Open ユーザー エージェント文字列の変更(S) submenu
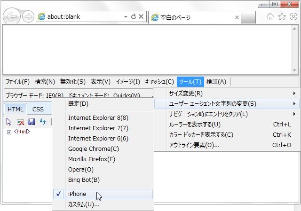Screen dimensions: 301x211 (x=227, y=104)
